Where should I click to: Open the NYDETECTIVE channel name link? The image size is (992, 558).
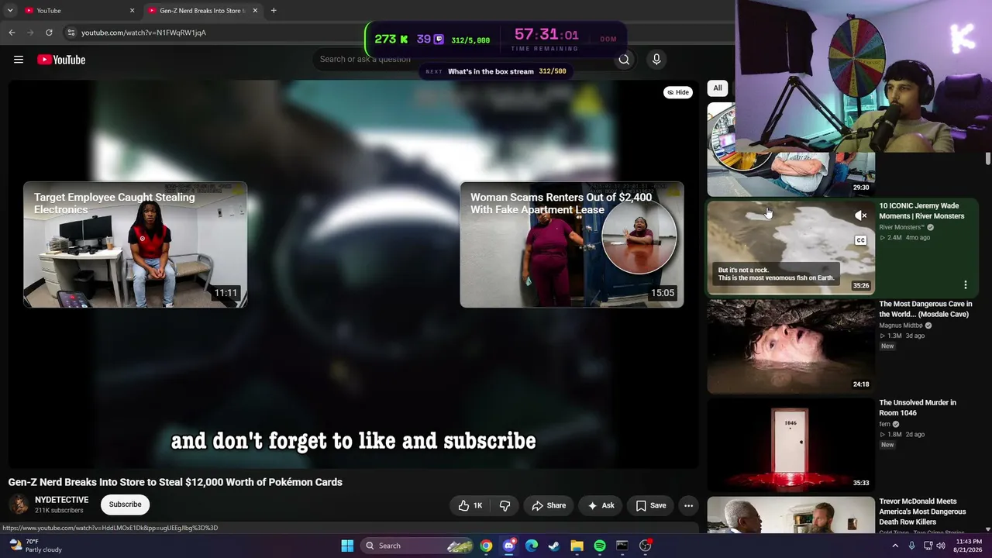tap(62, 500)
